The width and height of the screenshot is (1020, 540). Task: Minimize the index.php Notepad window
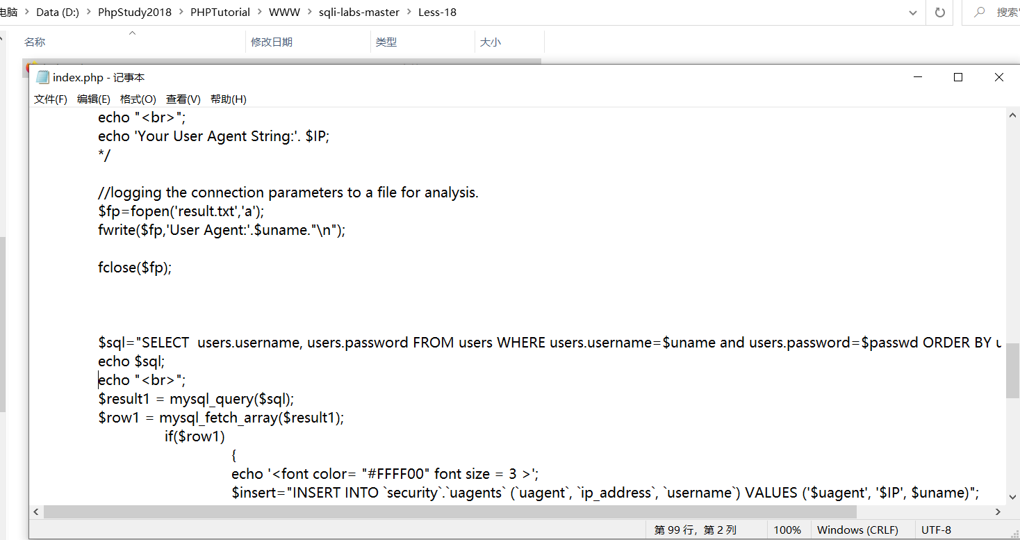[918, 78]
